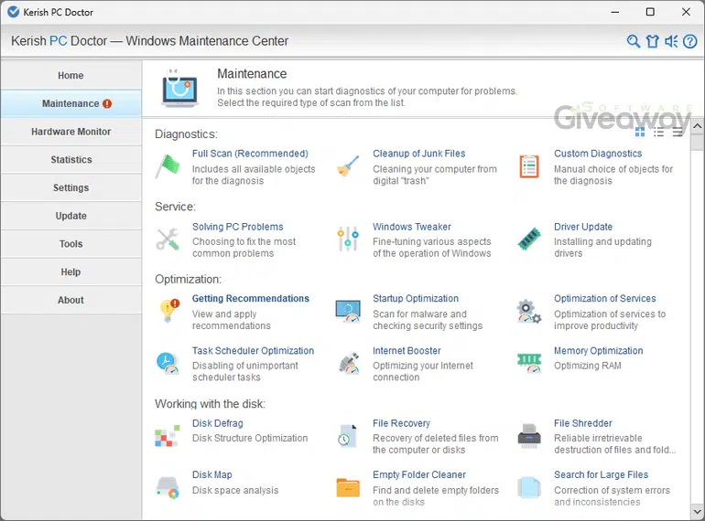This screenshot has width=705, height=521.
Task: Open the Tools section
Action: pos(71,244)
